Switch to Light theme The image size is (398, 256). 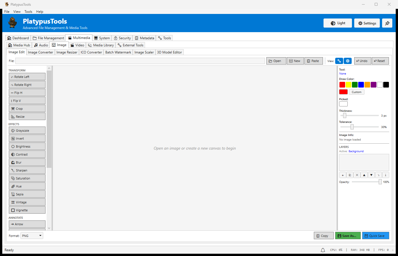click(x=337, y=23)
